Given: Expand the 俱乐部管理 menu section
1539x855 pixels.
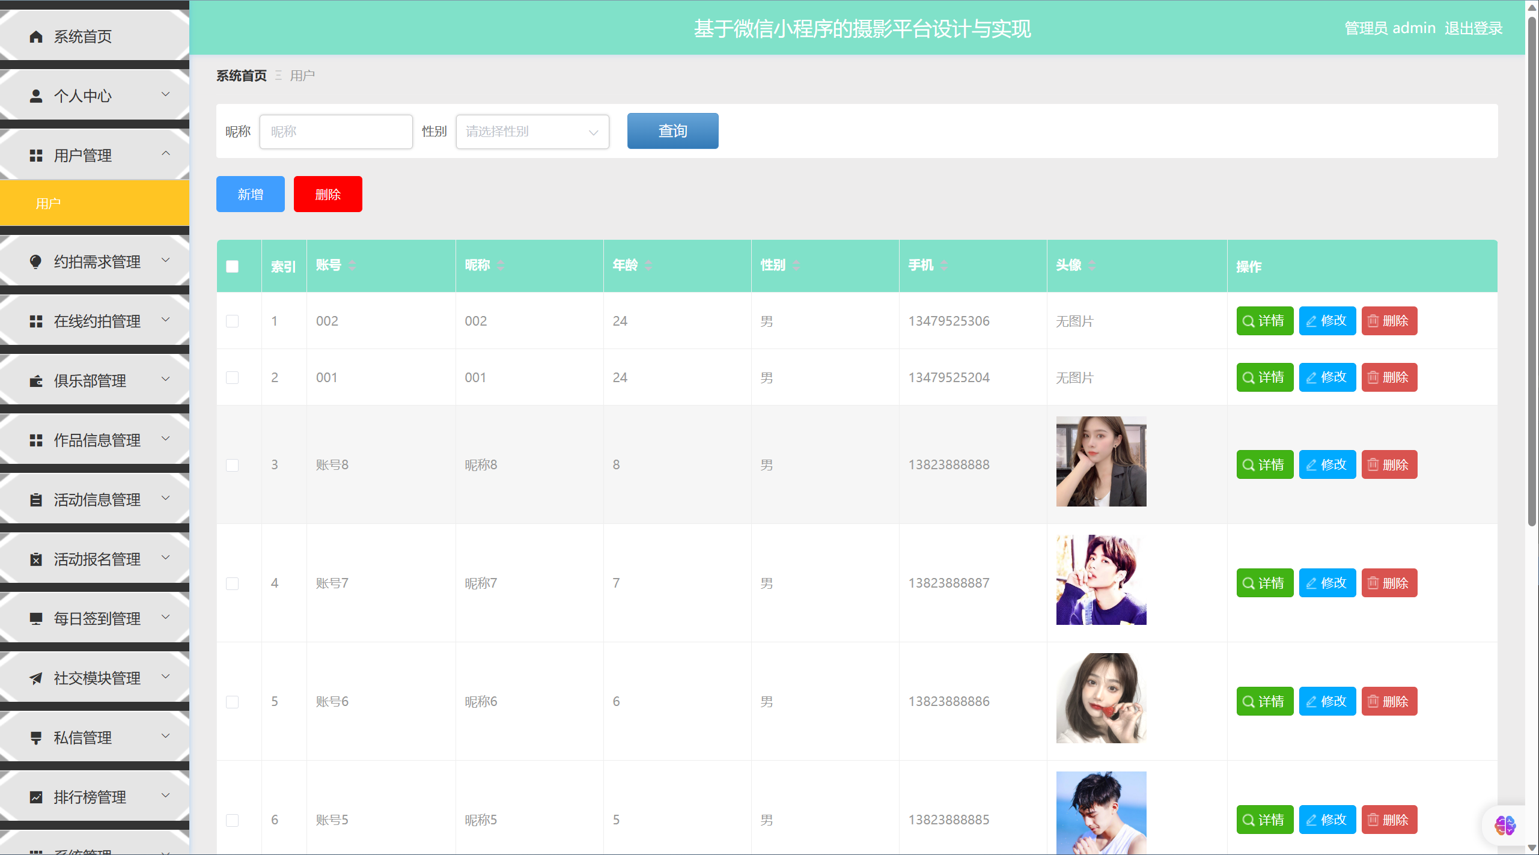Looking at the screenshot, I should [x=95, y=380].
